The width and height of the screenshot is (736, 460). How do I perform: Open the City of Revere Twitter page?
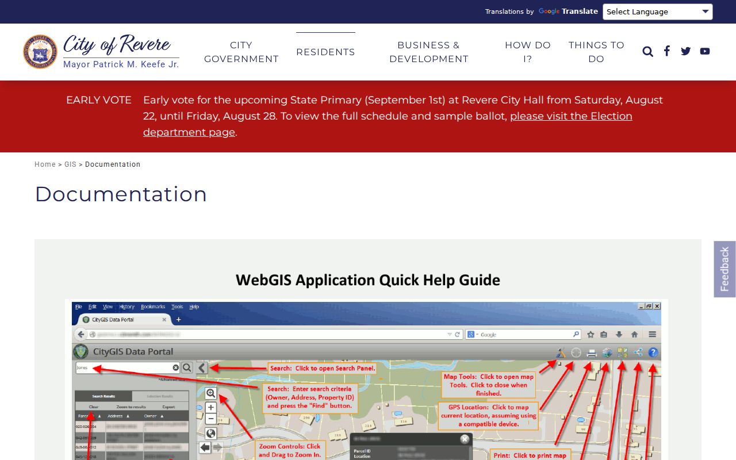coord(685,51)
